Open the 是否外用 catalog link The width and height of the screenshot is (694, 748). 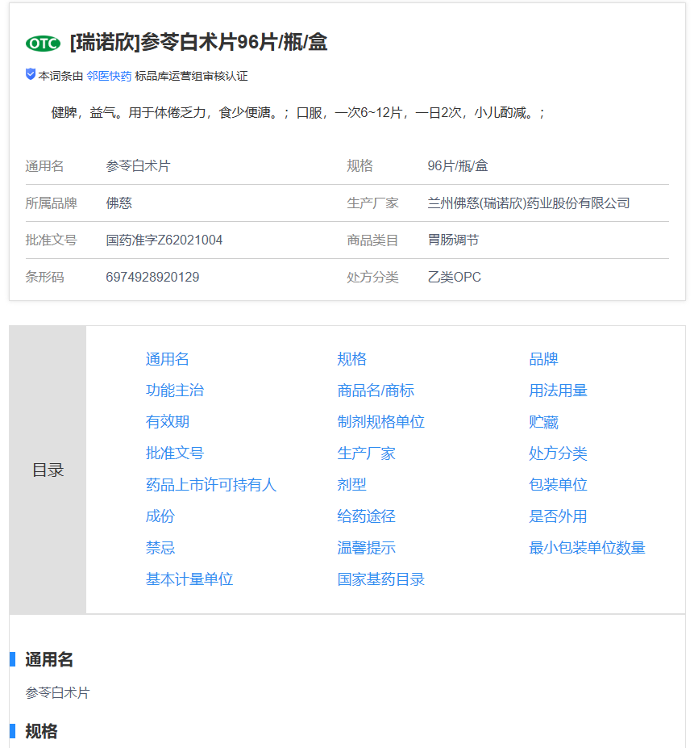tap(558, 516)
